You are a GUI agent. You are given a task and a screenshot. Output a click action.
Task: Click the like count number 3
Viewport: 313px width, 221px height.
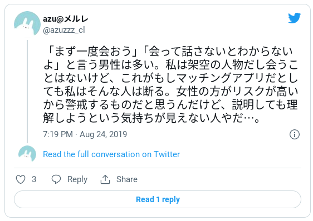[x=34, y=179]
